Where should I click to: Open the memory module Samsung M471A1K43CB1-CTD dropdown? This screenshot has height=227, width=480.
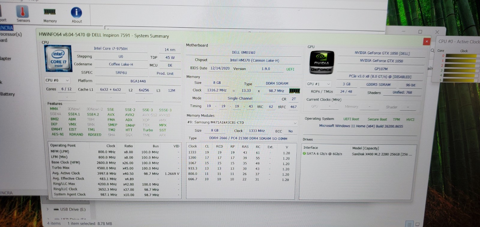242,123
